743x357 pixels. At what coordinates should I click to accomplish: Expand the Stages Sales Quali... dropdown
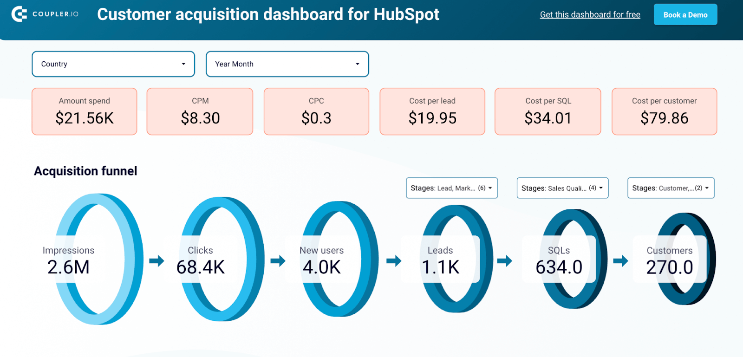click(x=562, y=188)
